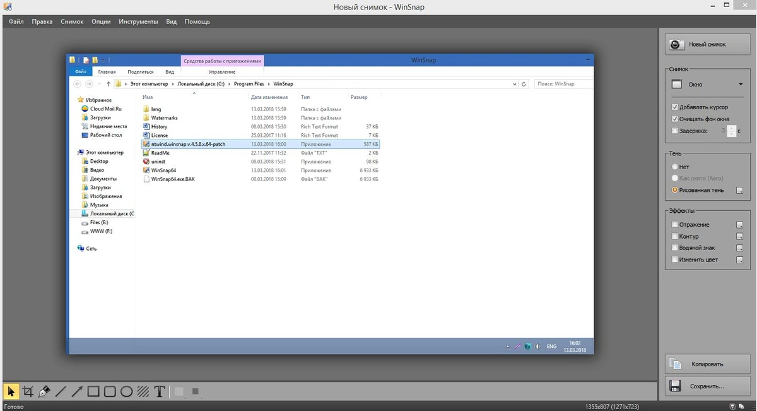The width and height of the screenshot is (757, 411).
Task: Select the Нет shadow radio option
Action: 675,167
